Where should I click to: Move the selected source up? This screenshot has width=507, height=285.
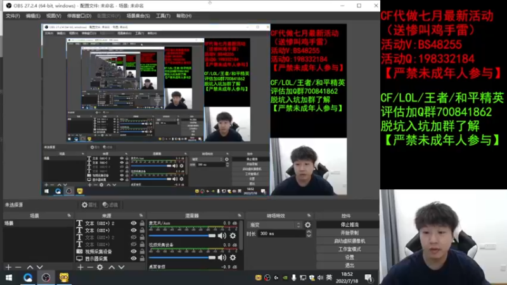[x=112, y=267]
